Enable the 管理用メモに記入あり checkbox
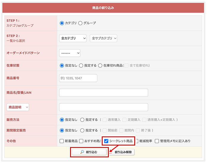207x163 pixels. tap(157, 141)
